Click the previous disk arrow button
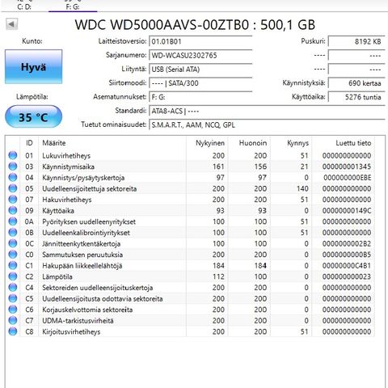Screen dimensions: 388x388 pyautogui.click(x=11, y=24)
